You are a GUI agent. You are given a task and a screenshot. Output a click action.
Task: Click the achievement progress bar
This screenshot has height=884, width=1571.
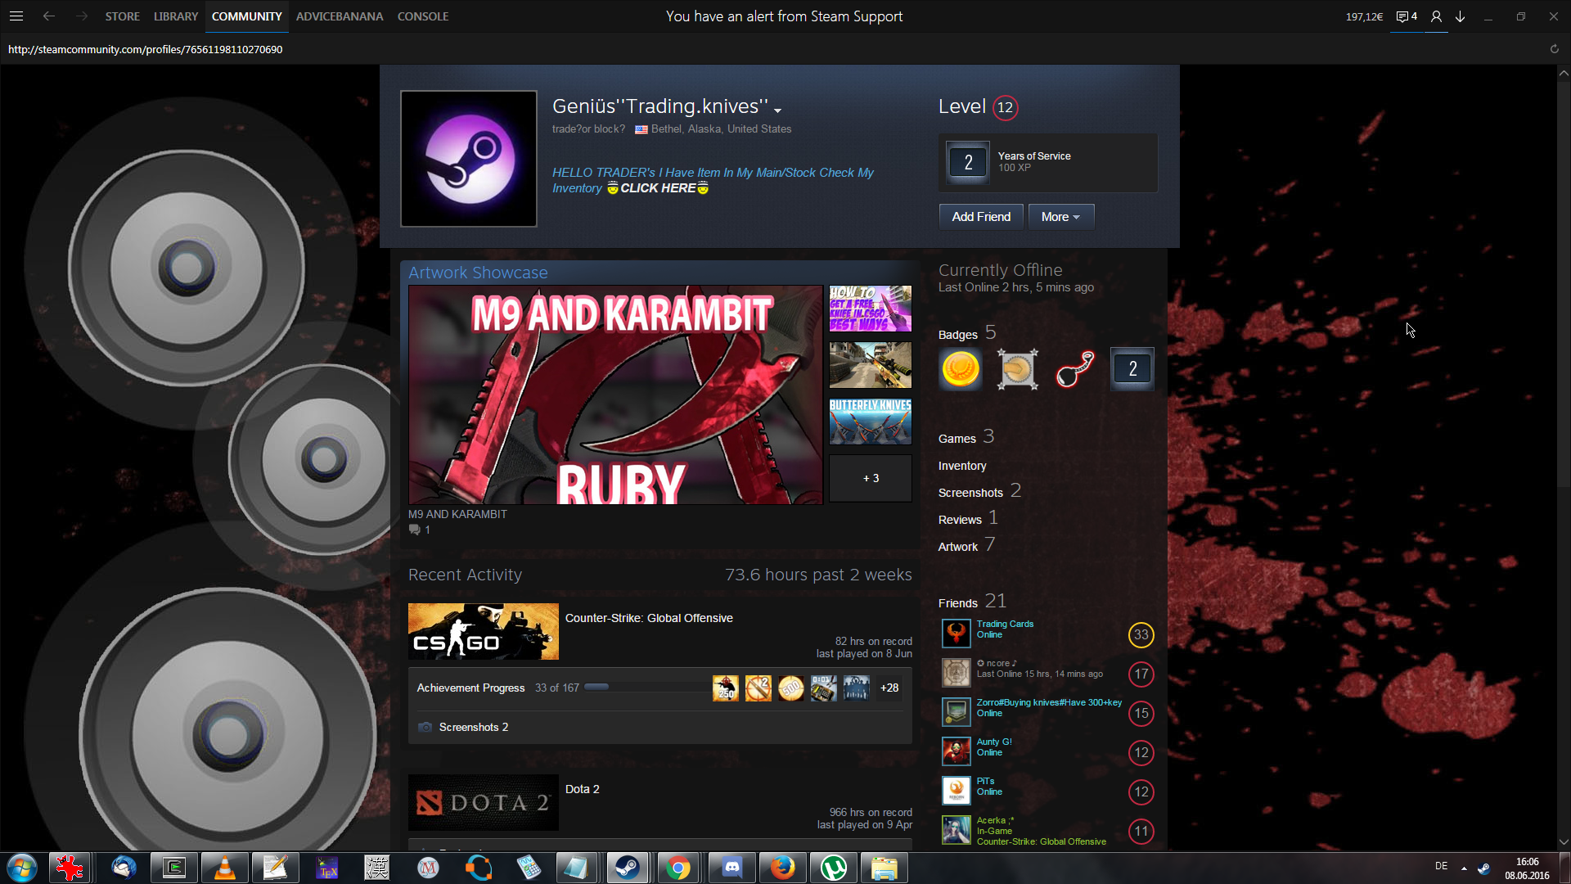pos(646,688)
